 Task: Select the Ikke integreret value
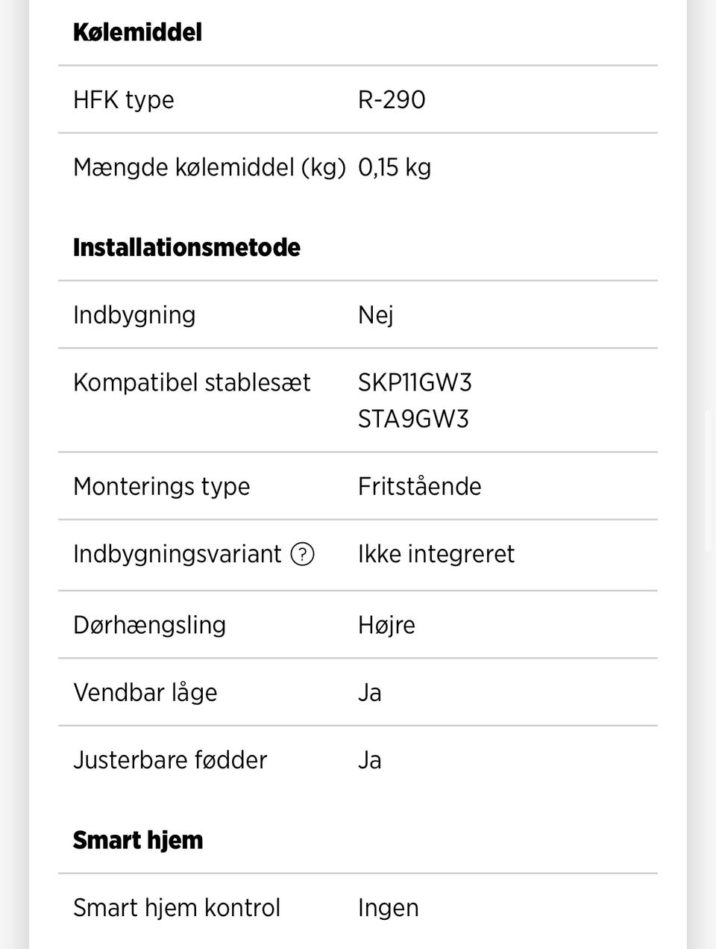(436, 554)
